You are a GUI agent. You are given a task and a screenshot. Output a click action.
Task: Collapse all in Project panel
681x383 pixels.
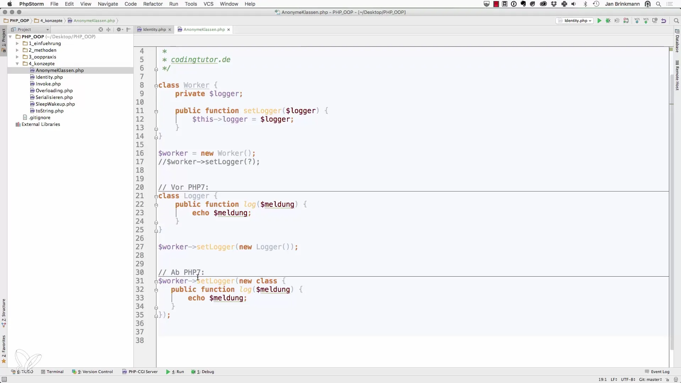click(109, 29)
